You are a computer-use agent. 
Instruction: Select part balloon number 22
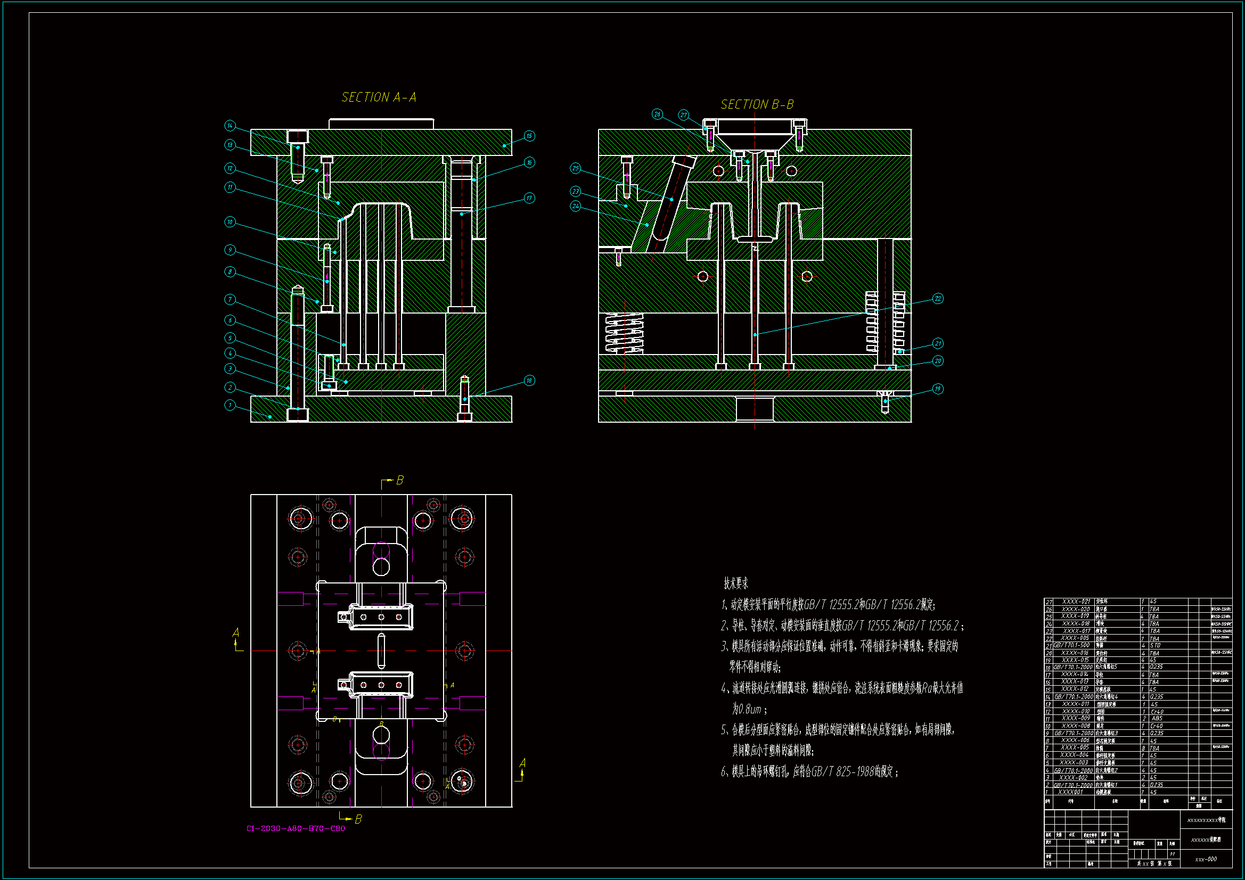tap(938, 299)
